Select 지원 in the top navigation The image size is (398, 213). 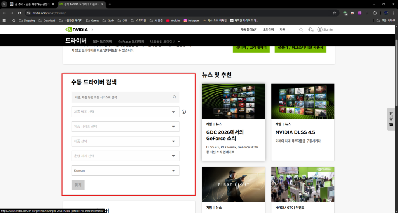(x=282, y=29)
